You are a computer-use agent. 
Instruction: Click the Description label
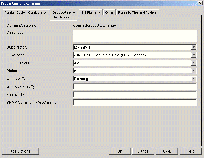click(x=17, y=32)
